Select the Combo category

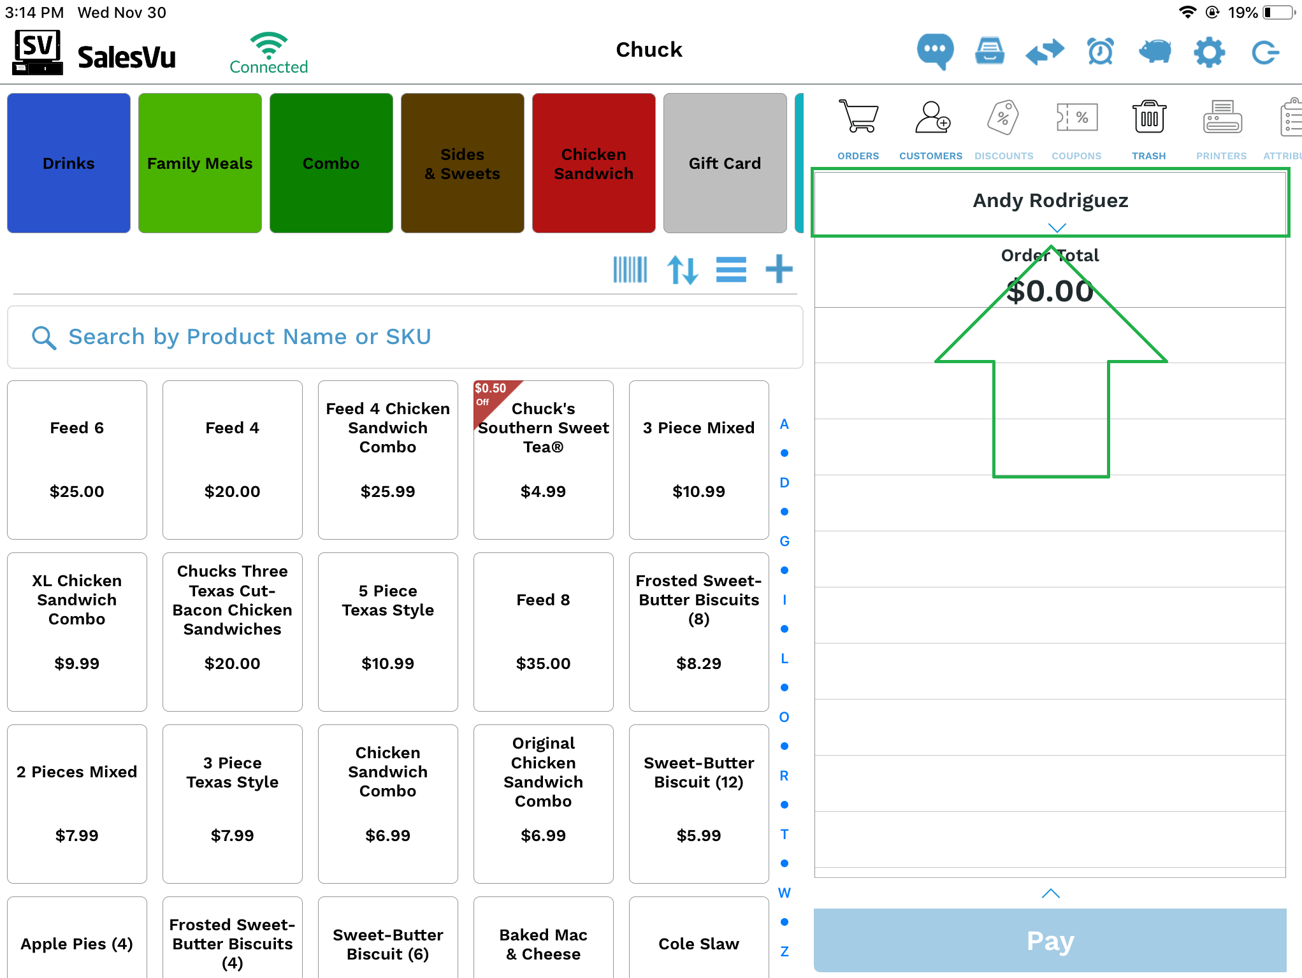pyautogui.click(x=331, y=163)
